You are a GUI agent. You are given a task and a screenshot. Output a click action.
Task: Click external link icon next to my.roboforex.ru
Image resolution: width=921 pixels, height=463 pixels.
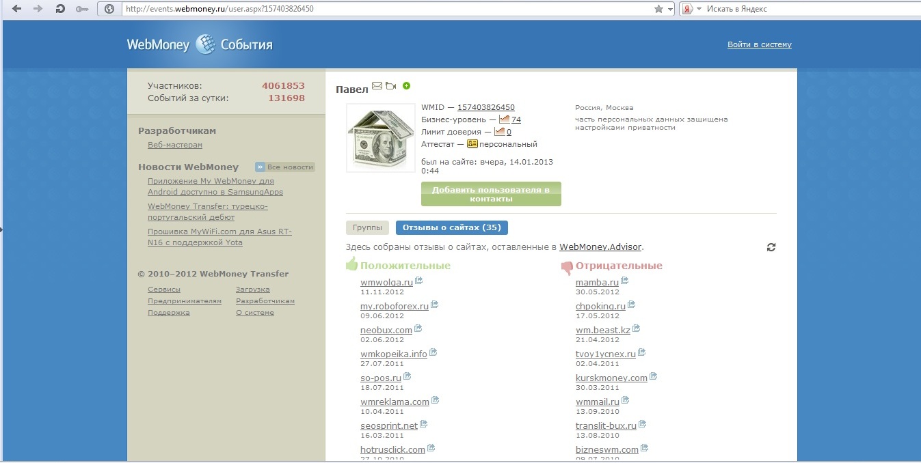435,305
